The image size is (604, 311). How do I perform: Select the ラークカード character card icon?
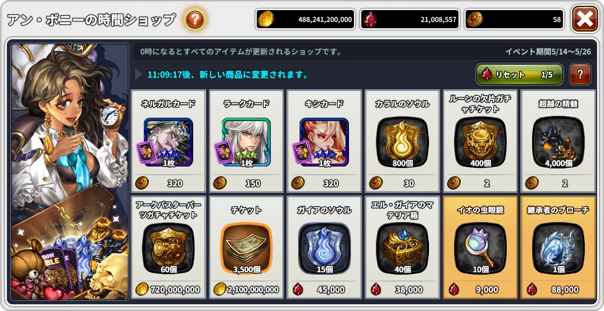[246, 142]
